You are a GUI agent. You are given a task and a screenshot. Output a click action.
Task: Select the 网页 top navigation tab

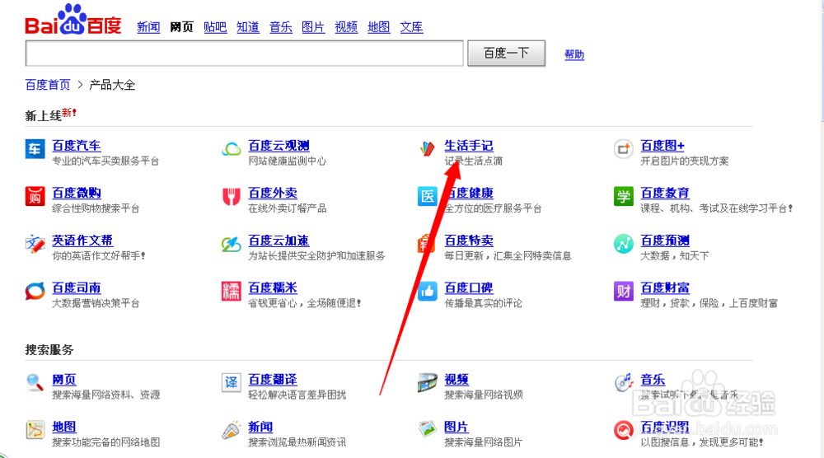tap(182, 27)
